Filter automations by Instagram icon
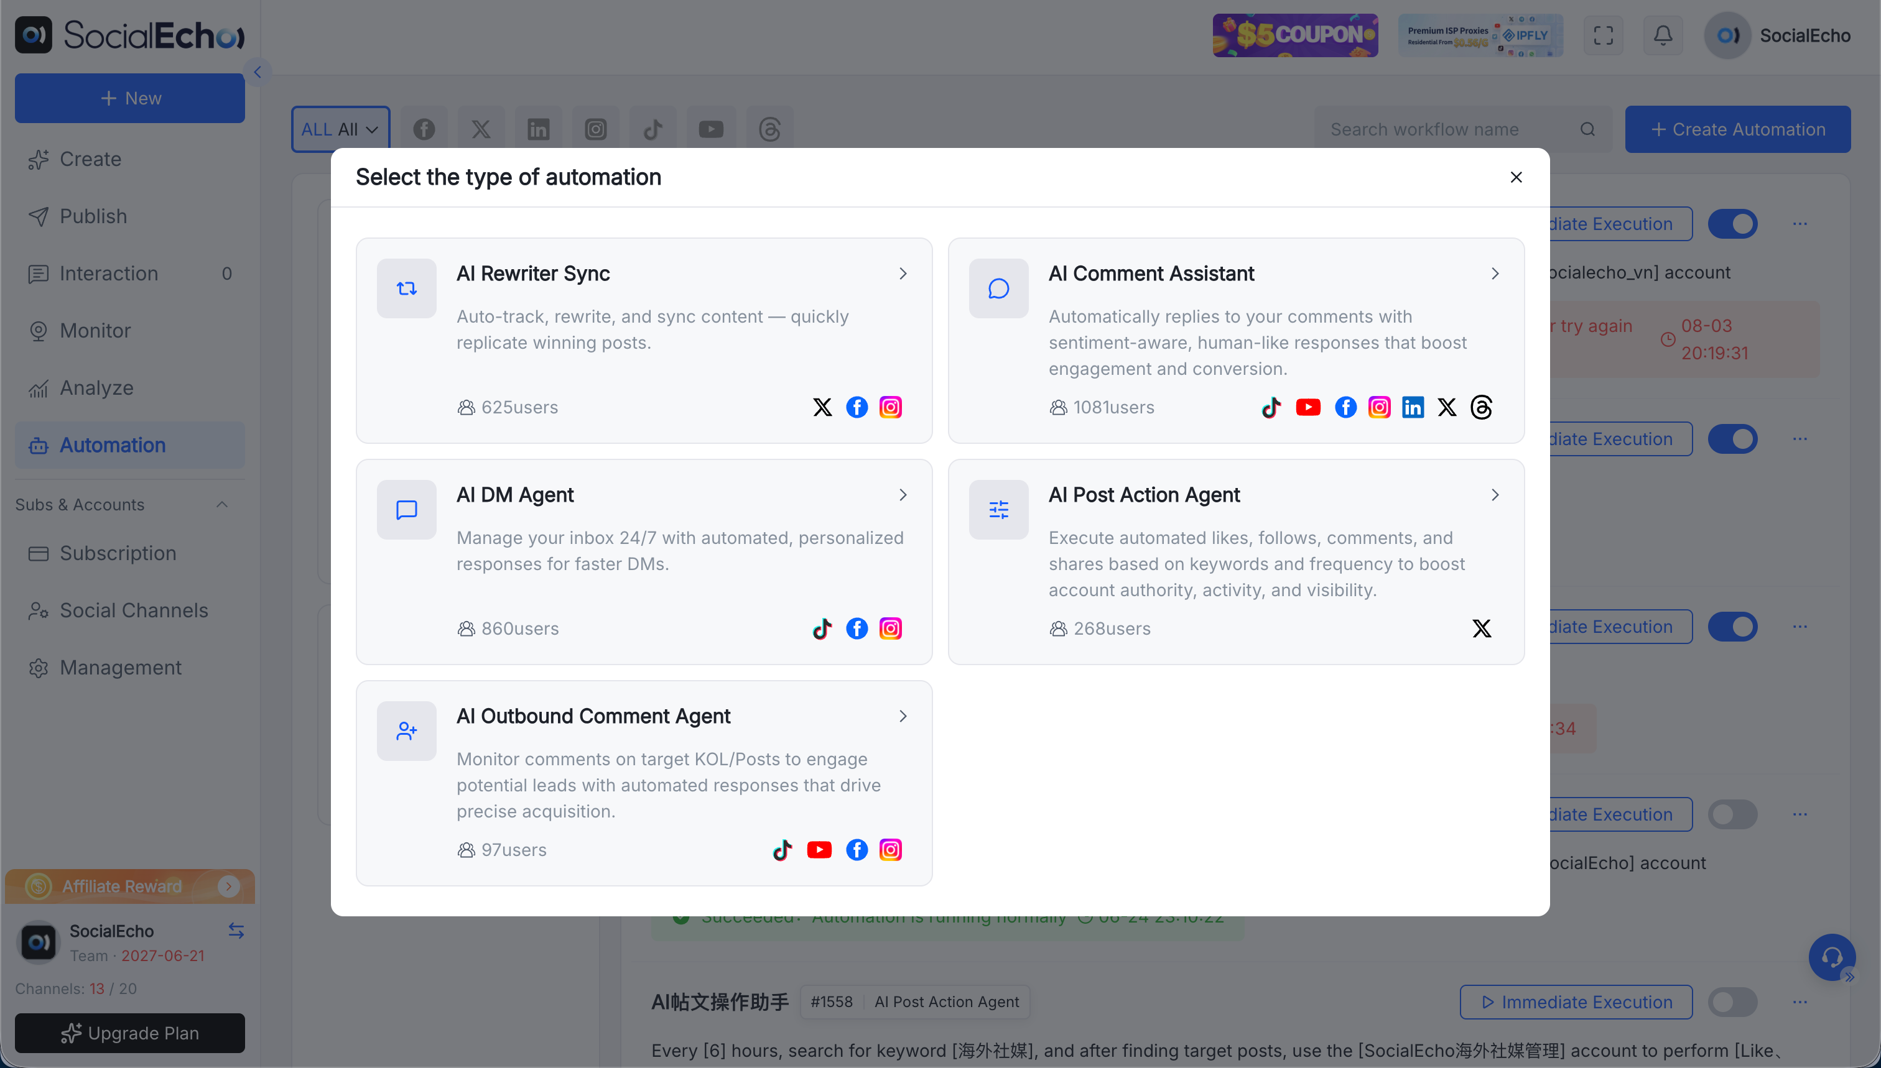This screenshot has width=1881, height=1068. point(596,129)
